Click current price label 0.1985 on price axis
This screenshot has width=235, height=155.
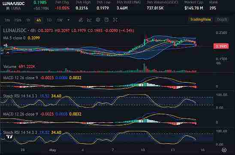coord(221,46)
